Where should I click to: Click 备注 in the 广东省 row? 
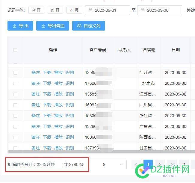pos(36,127)
